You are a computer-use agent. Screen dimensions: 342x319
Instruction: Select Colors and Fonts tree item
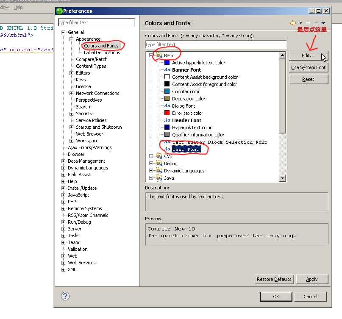pyautogui.click(x=101, y=46)
